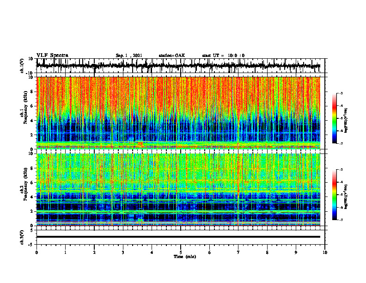Click the "9" minute tick on time axis
This screenshot has height=283, width=366.
pos(296,252)
